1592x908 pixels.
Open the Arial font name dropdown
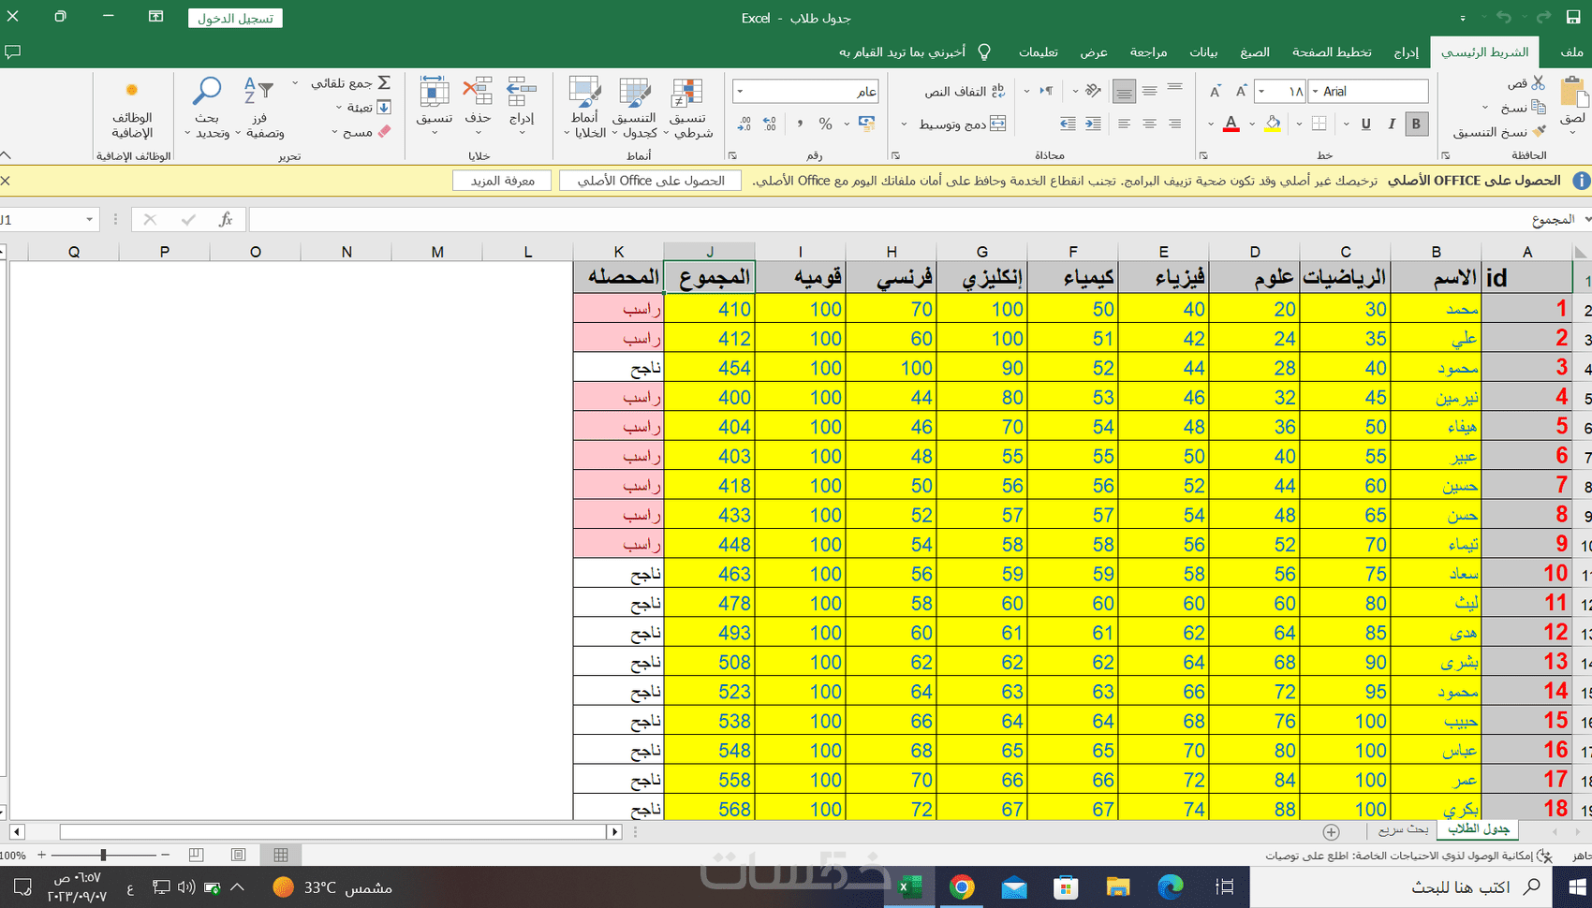[x=1316, y=92]
